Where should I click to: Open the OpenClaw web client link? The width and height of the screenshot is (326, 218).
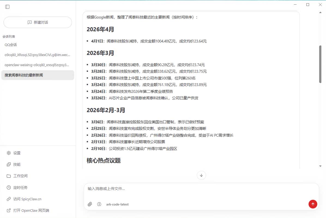pos(28,210)
